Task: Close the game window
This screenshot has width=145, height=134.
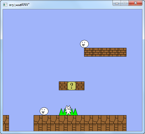Action: click(135, 3)
